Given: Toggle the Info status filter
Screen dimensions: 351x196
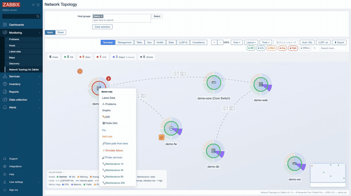Looking at the screenshot, I should 261,48.
